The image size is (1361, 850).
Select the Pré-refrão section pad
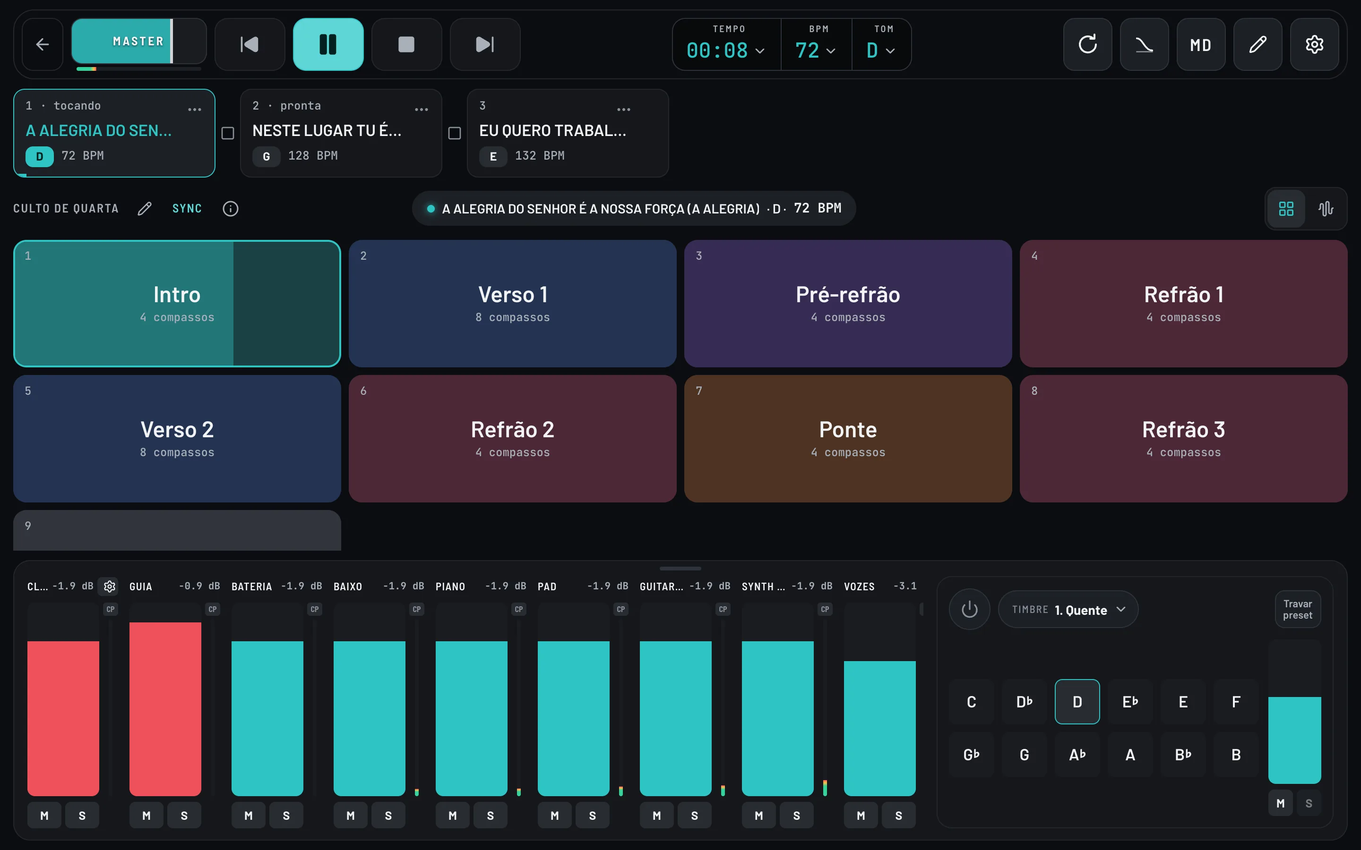click(847, 304)
